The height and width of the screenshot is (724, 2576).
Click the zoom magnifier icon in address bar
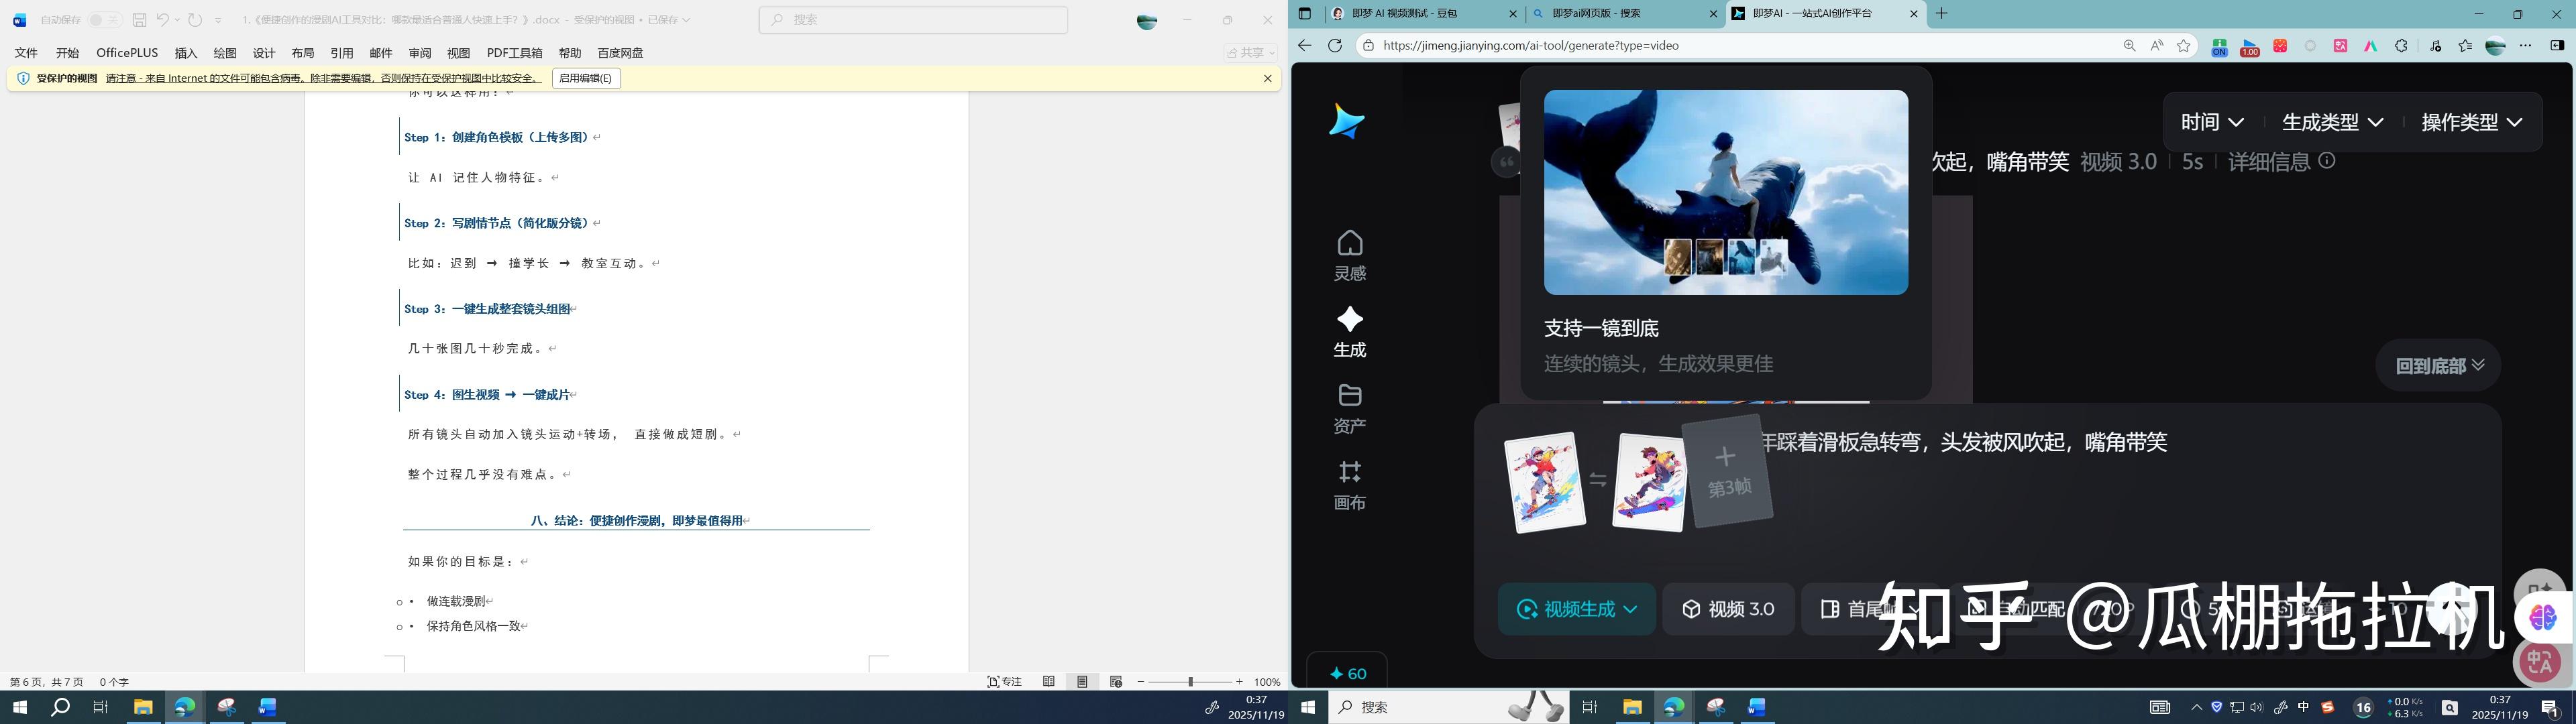(2129, 45)
